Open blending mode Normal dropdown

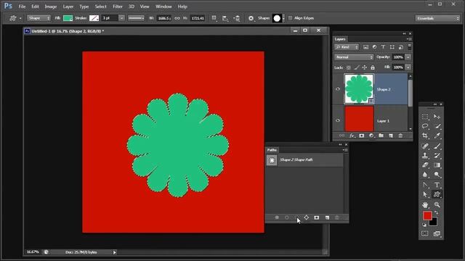click(x=354, y=57)
